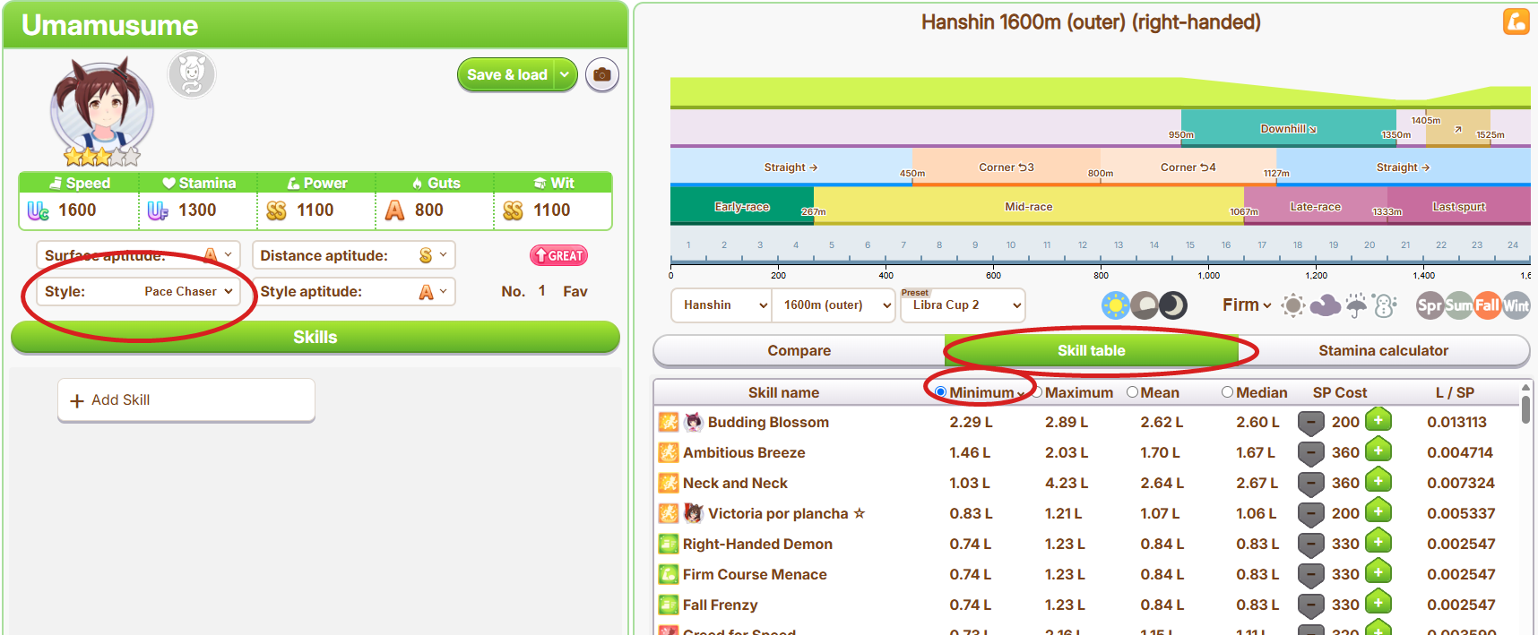Viewport: 1538px width, 635px height.
Task: Decrease hint level for Ambitious Breeze
Action: click(x=1311, y=453)
